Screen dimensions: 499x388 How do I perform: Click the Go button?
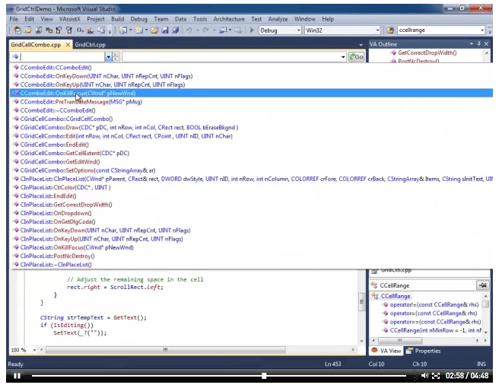pos(356,57)
